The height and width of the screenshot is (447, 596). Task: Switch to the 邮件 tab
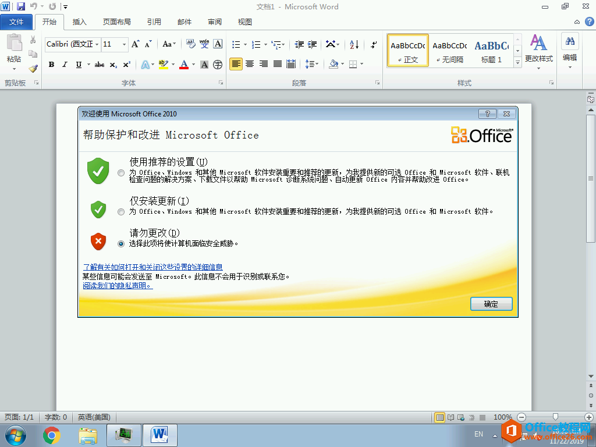coord(185,22)
